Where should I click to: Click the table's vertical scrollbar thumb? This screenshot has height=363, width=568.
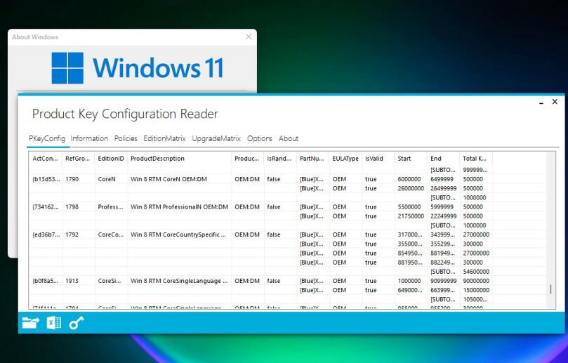point(550,289)
